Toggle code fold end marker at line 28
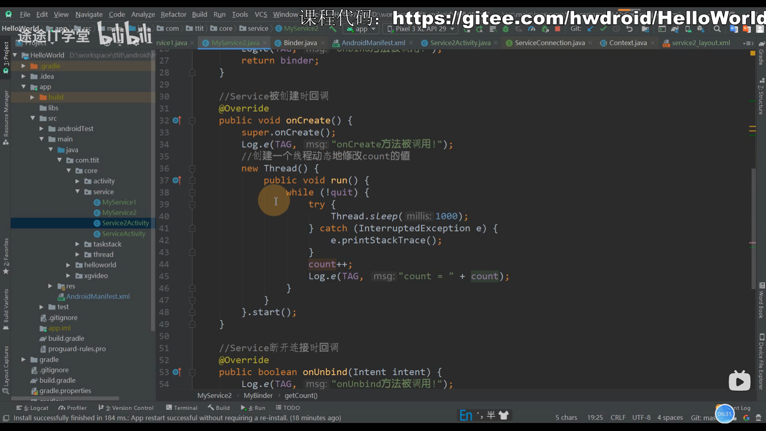The image size is (766, 431). [x=192, y=72]
